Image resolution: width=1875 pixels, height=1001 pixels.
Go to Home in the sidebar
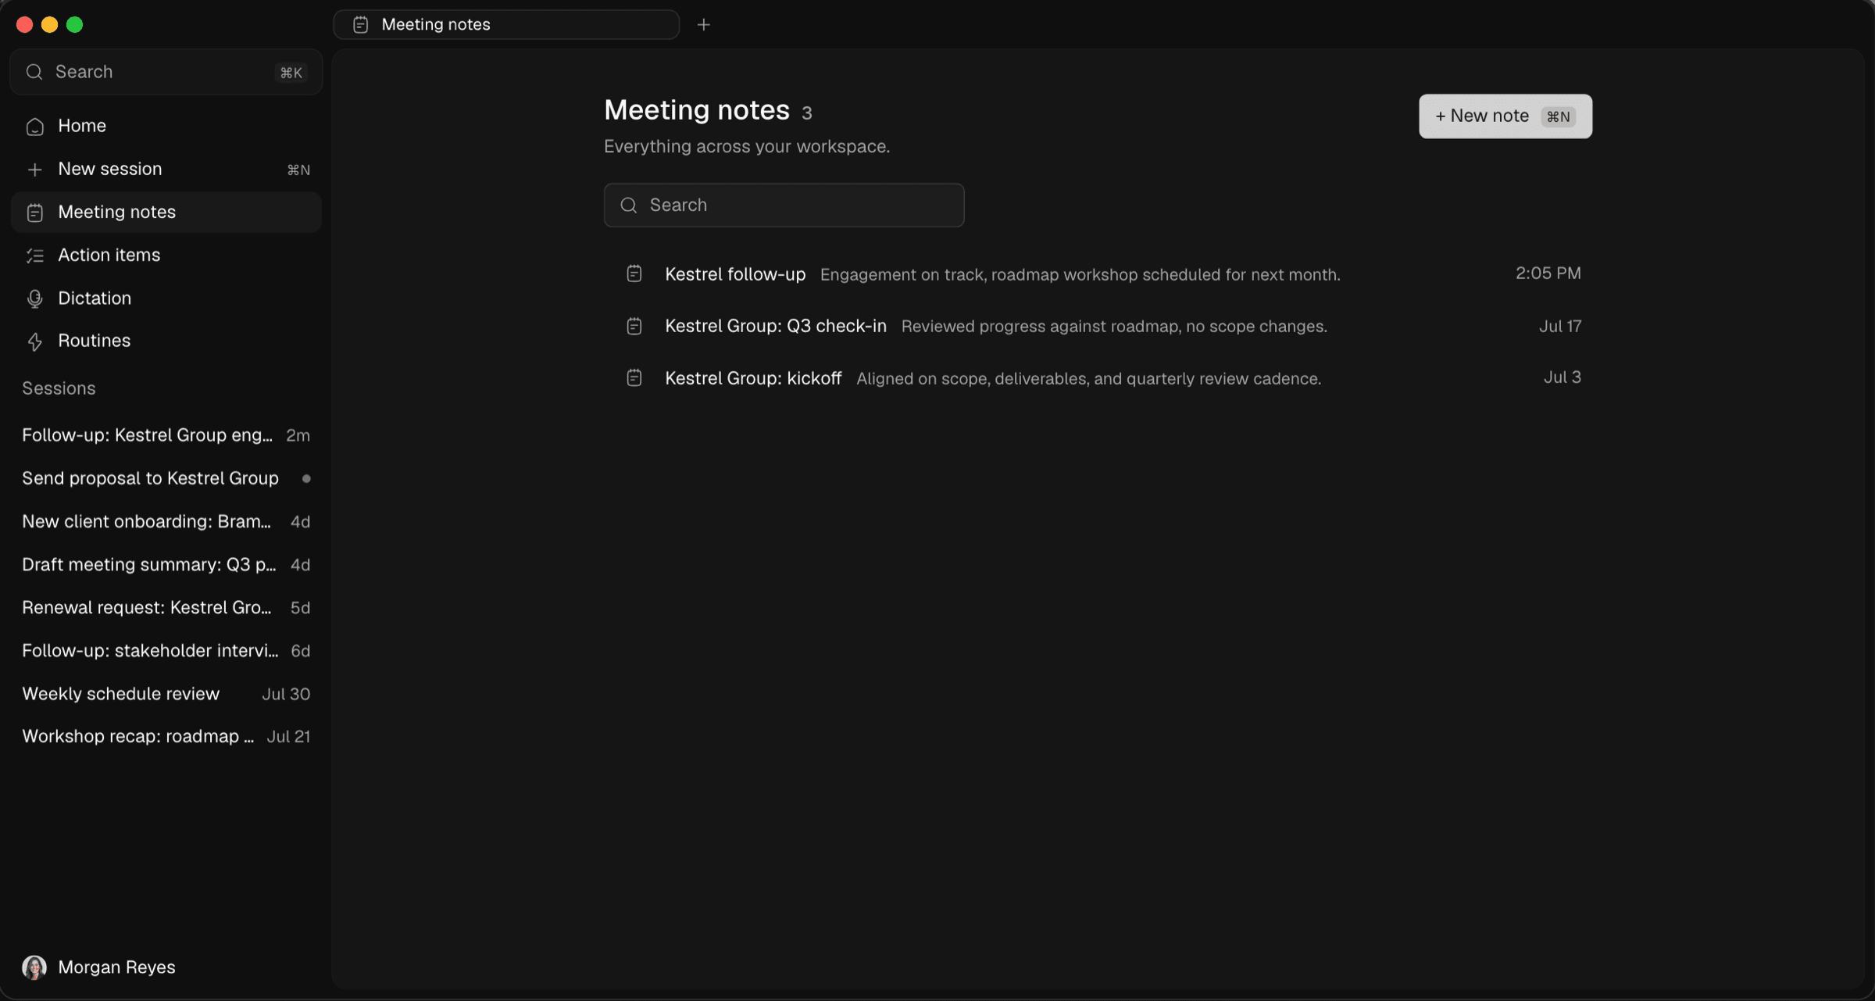pos(166,126)
